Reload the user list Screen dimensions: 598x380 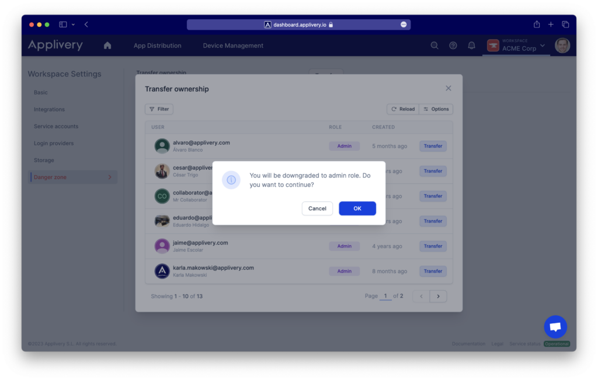[x=403, y=109]
